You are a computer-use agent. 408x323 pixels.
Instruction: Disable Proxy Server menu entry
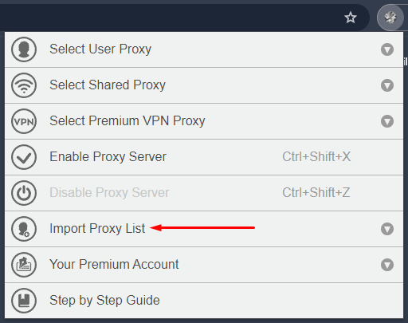[204, 193]
